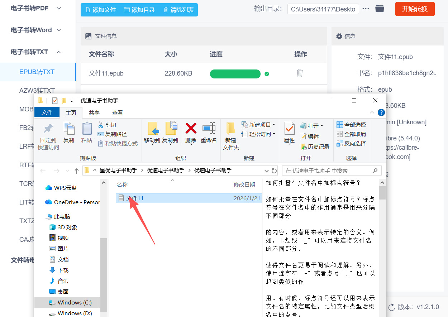Open 下载 in the navigation pane
Image resolution: width=448 pixels, height=317 pixels.
tap(59, 270)
